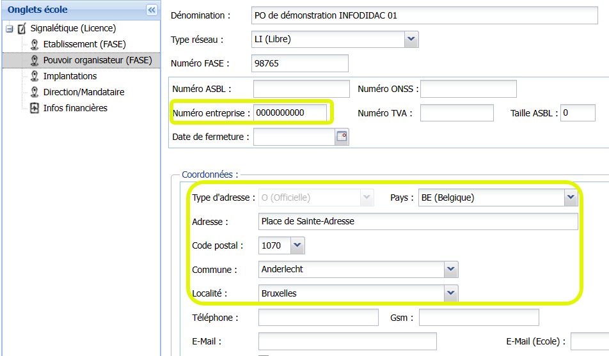
Task: Click the Direction/Mandataire pin icon
Action: [x=35, y=92]
